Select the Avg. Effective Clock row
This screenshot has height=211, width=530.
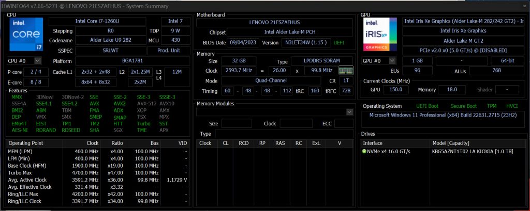(98, 187)
